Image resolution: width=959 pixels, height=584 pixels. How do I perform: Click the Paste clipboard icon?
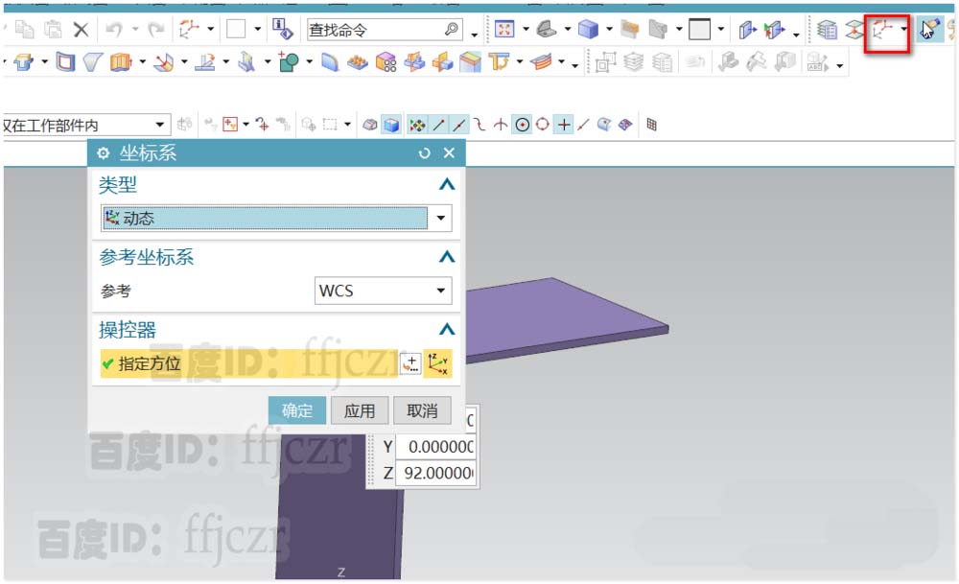click(x=53, y=29)
